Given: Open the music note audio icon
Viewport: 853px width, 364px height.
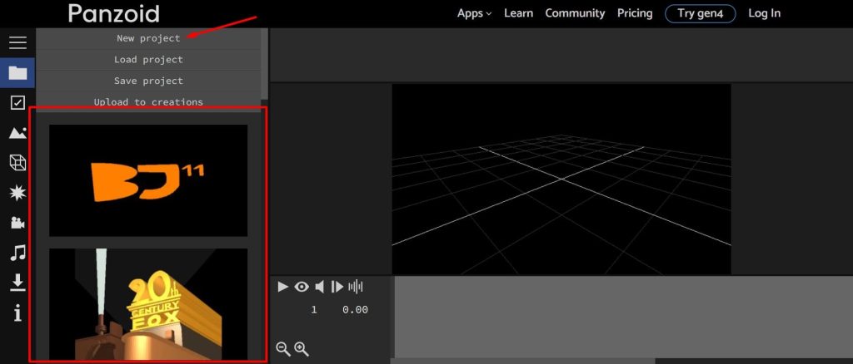Looking at the screenshot, I should pos(17,253).
